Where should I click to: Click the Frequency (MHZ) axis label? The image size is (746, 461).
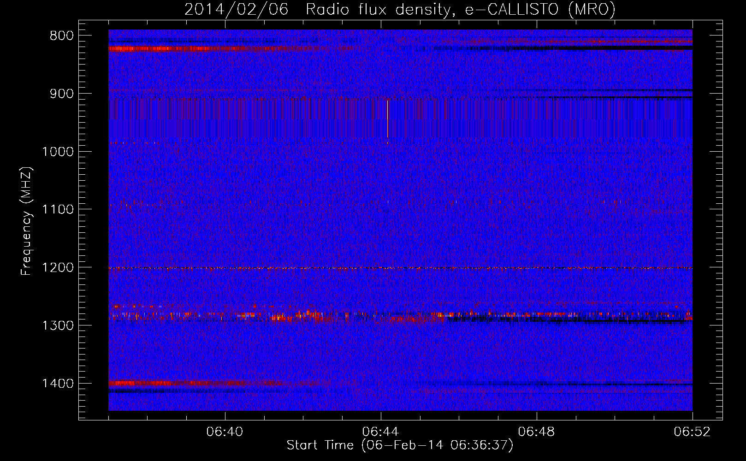[26, 221]
